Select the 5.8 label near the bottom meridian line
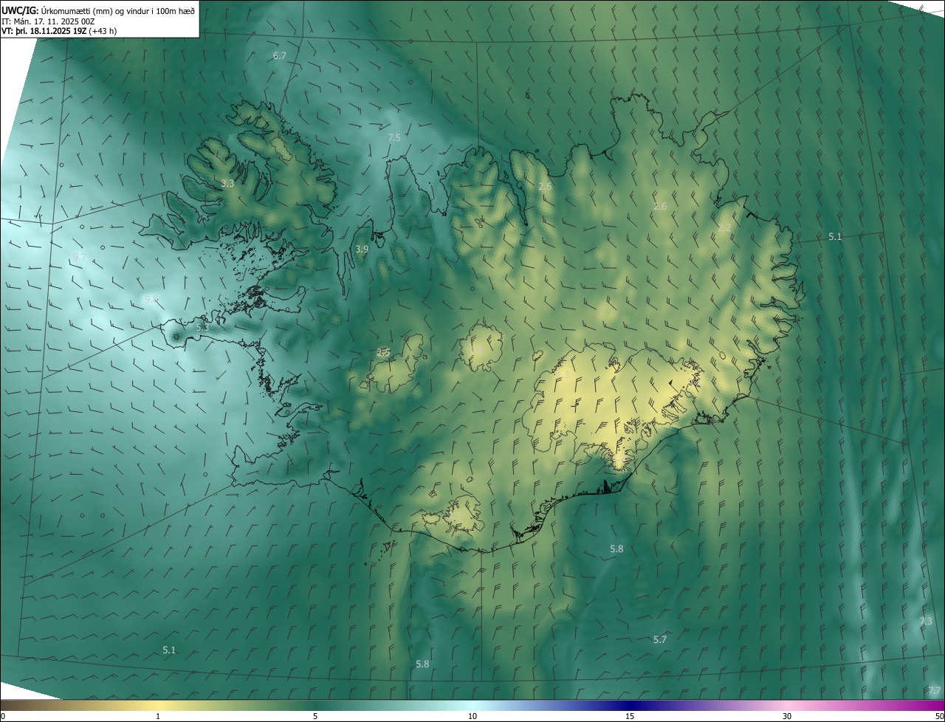 (x=422, y=664)
